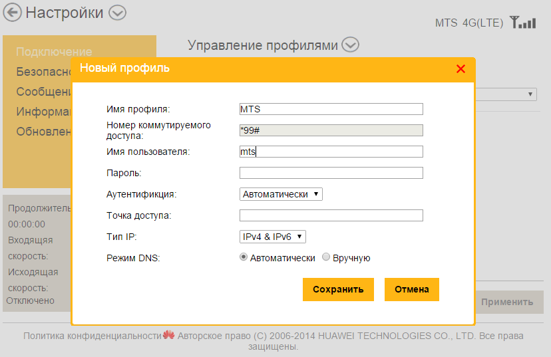Click the Точка доступа input field

pyautogui.click(x=331, y=215)
